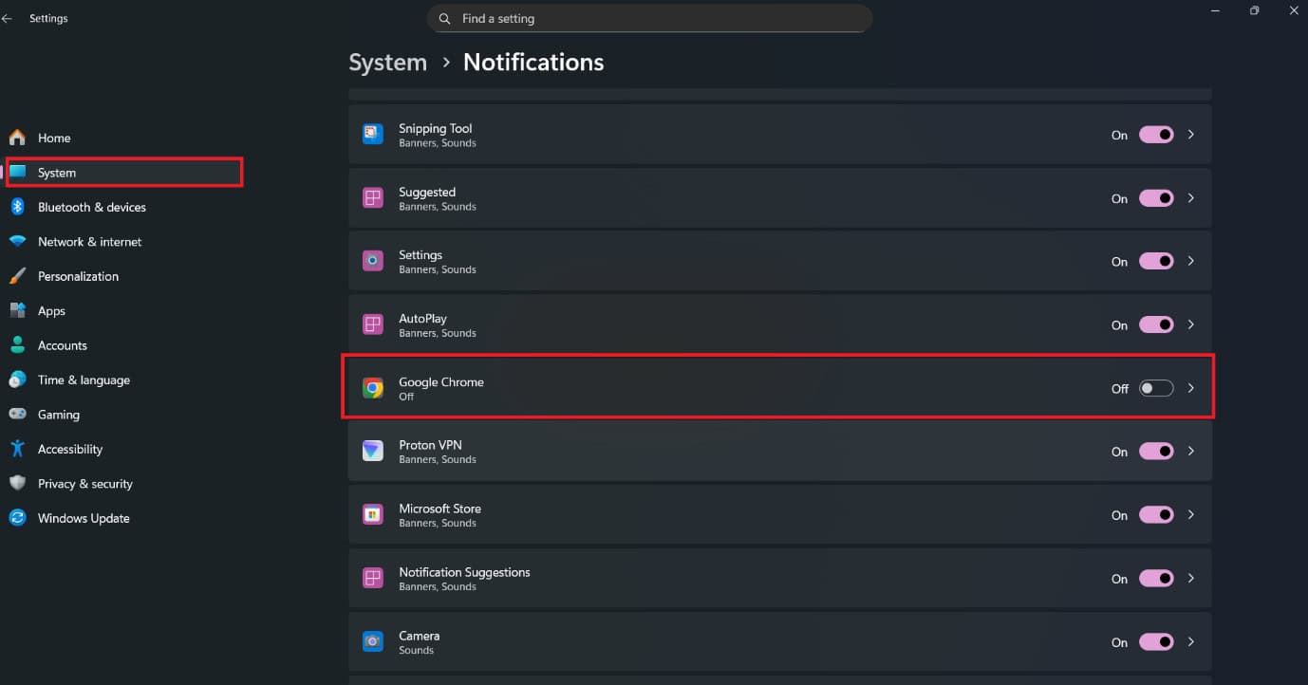Click the Google Chrome app name
1308x685 pixels.
[x=441, y=381]
